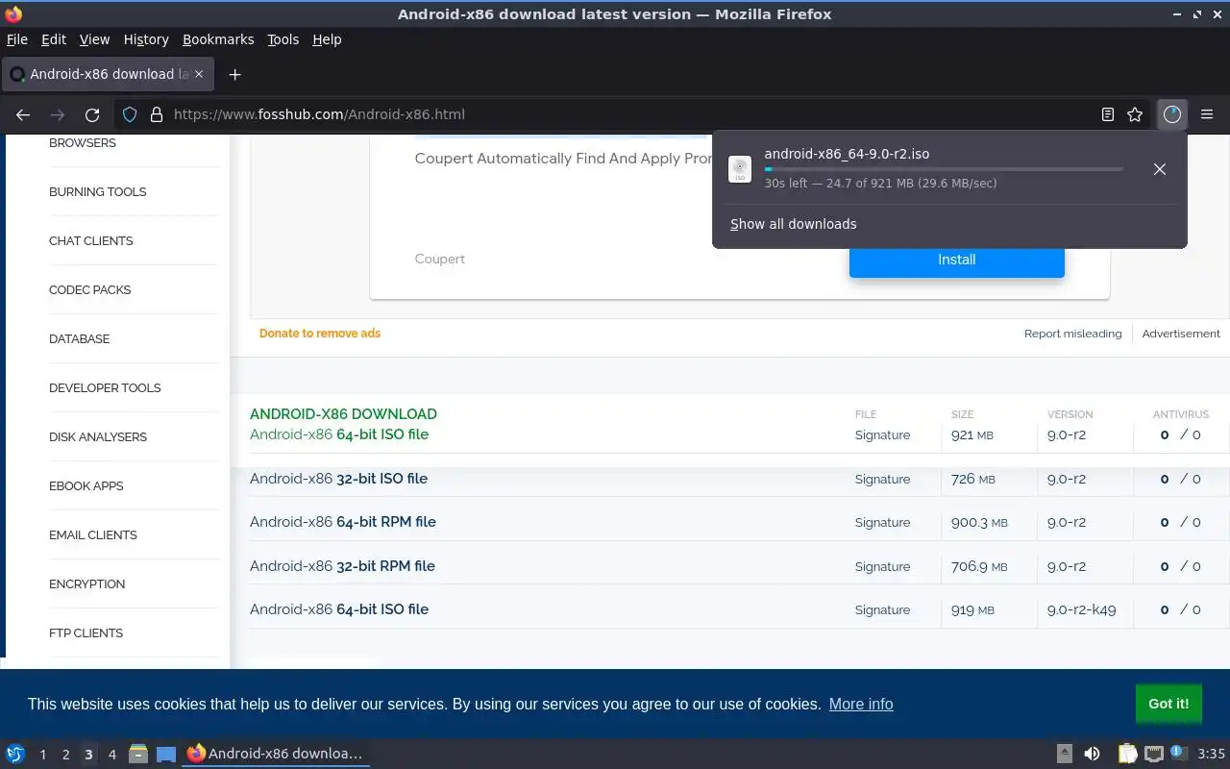Open the clipboard tray icon
1230x769 pixels.
[x=1127, y=754]
